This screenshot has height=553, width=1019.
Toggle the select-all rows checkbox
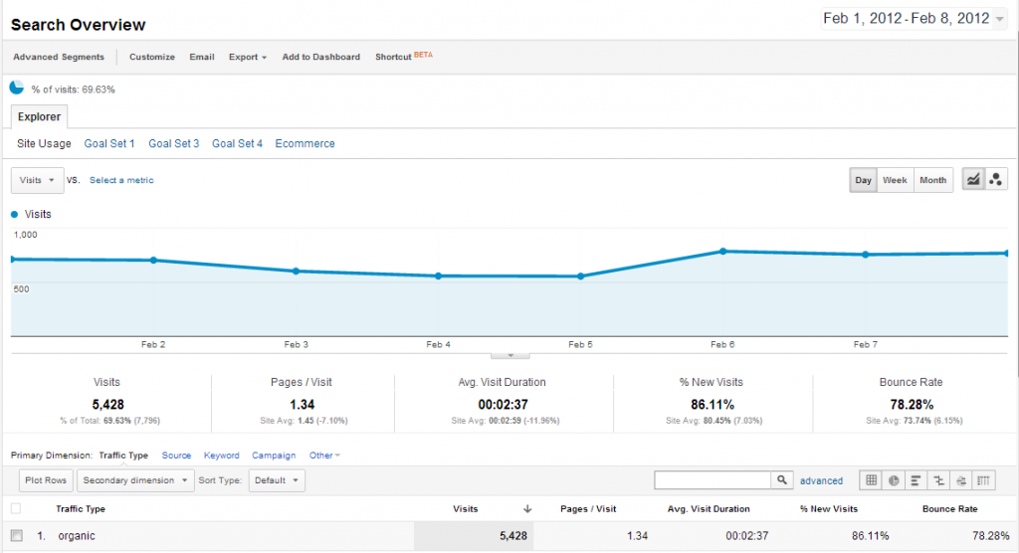16,509
